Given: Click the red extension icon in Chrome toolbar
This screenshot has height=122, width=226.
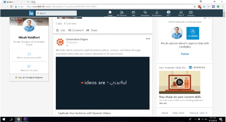Looking at the screenshot, I should point(199,7).
